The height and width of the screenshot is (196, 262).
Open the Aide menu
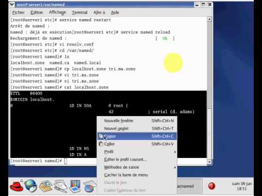pos(115,13)
